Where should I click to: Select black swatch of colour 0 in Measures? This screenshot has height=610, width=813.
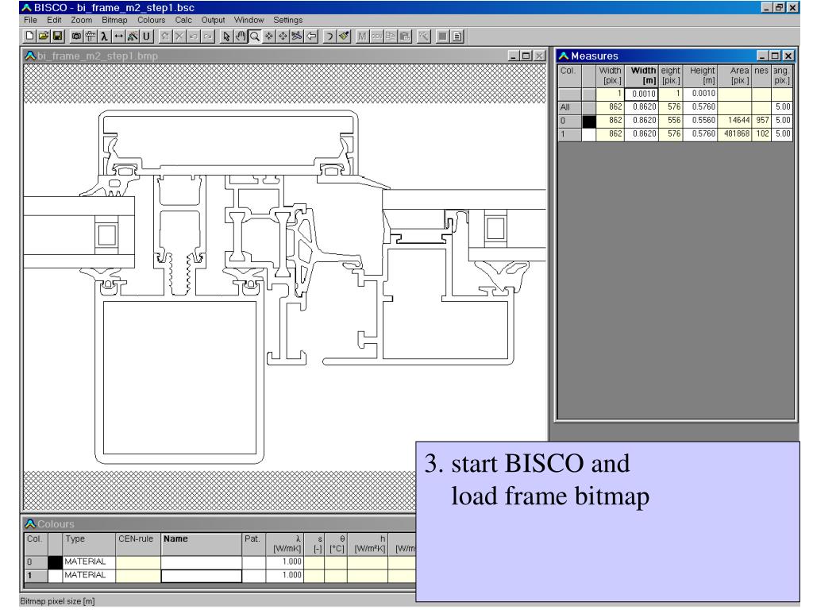coord(588,121)
